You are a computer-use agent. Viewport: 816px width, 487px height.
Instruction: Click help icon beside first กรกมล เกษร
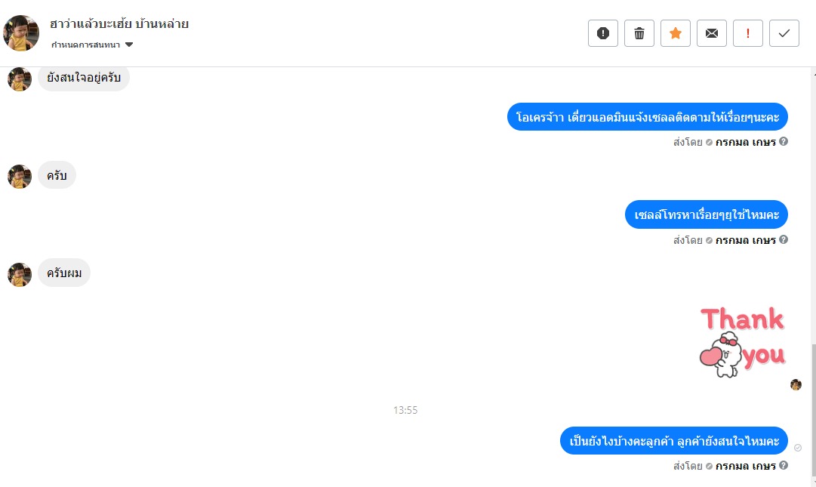(784, 141)
